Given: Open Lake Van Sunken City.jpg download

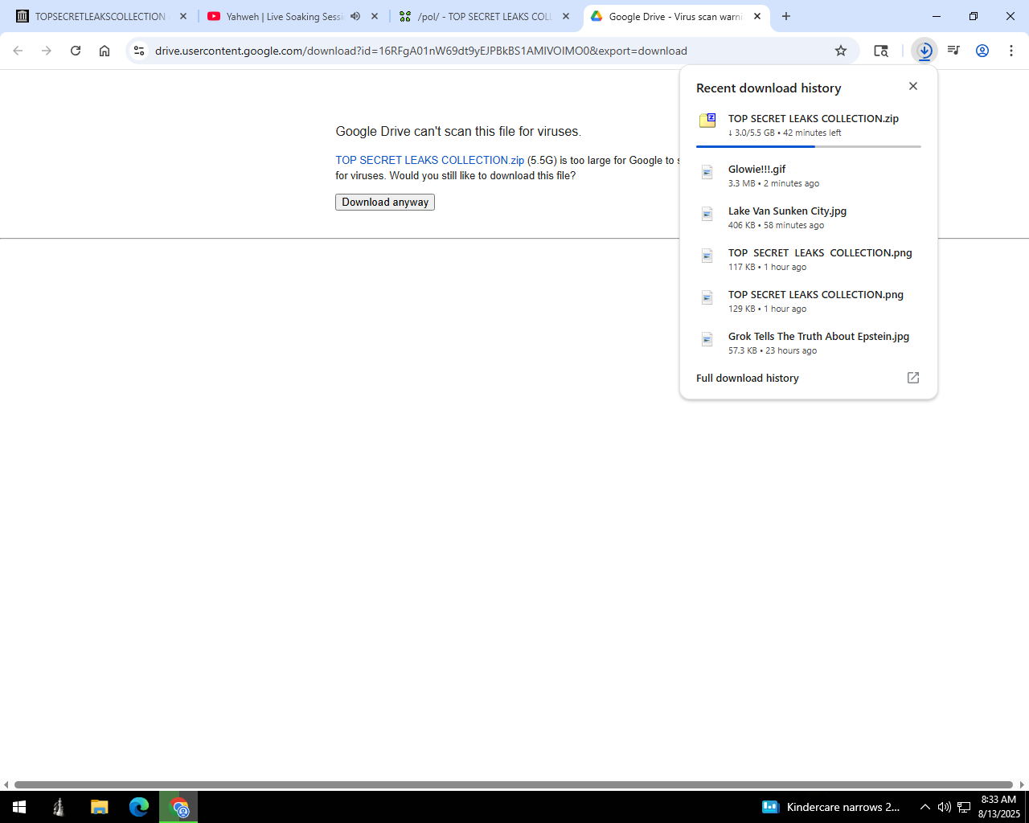Looking at the screenshot, I should [x=809, y=217].
